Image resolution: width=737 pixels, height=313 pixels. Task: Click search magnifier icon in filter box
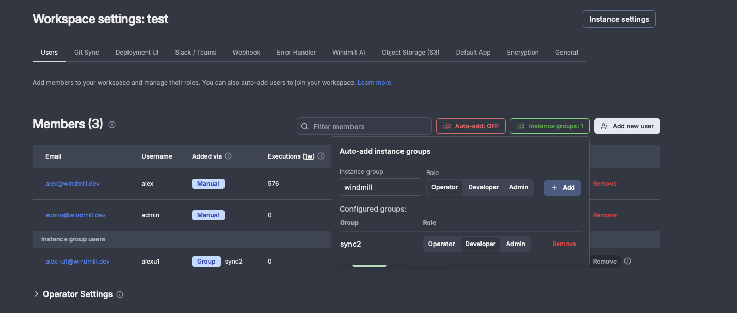click(305, 126)
